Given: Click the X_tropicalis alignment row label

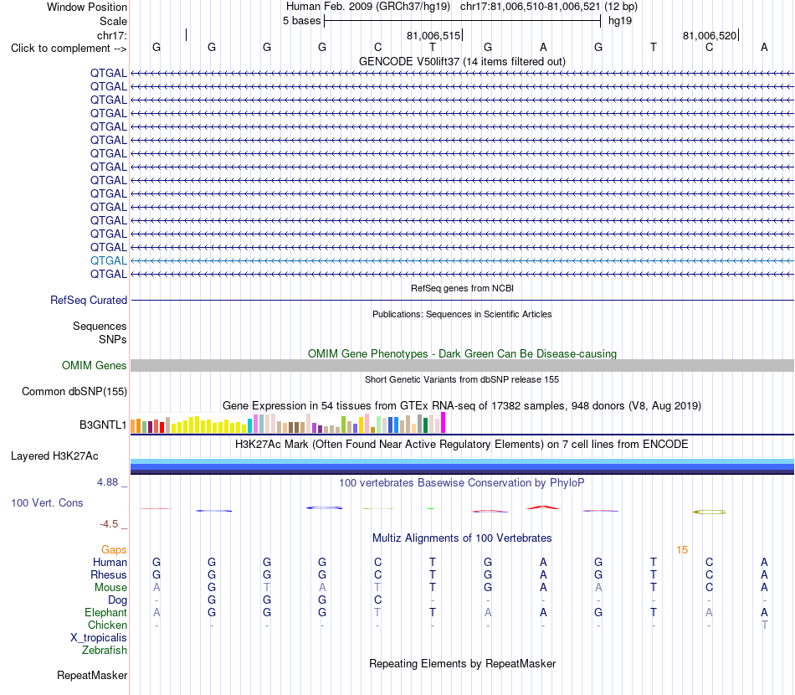Looking at the screenshot, I should click(99, 638).
